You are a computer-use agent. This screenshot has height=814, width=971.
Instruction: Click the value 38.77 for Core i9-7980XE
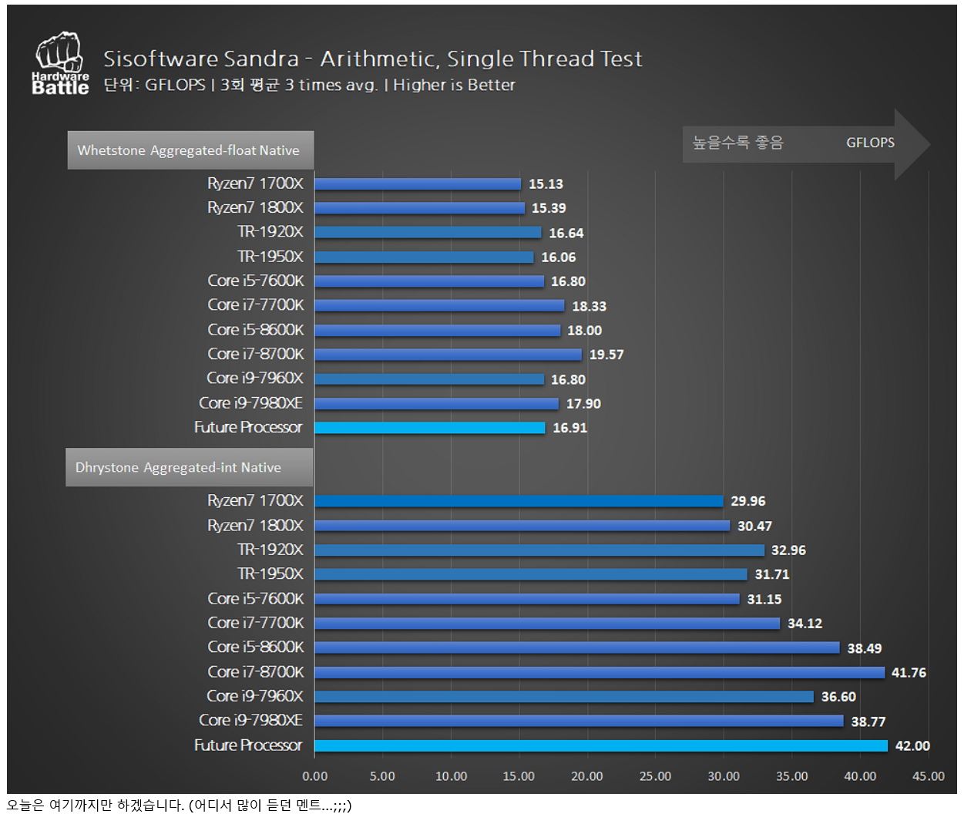pos(869,721)
